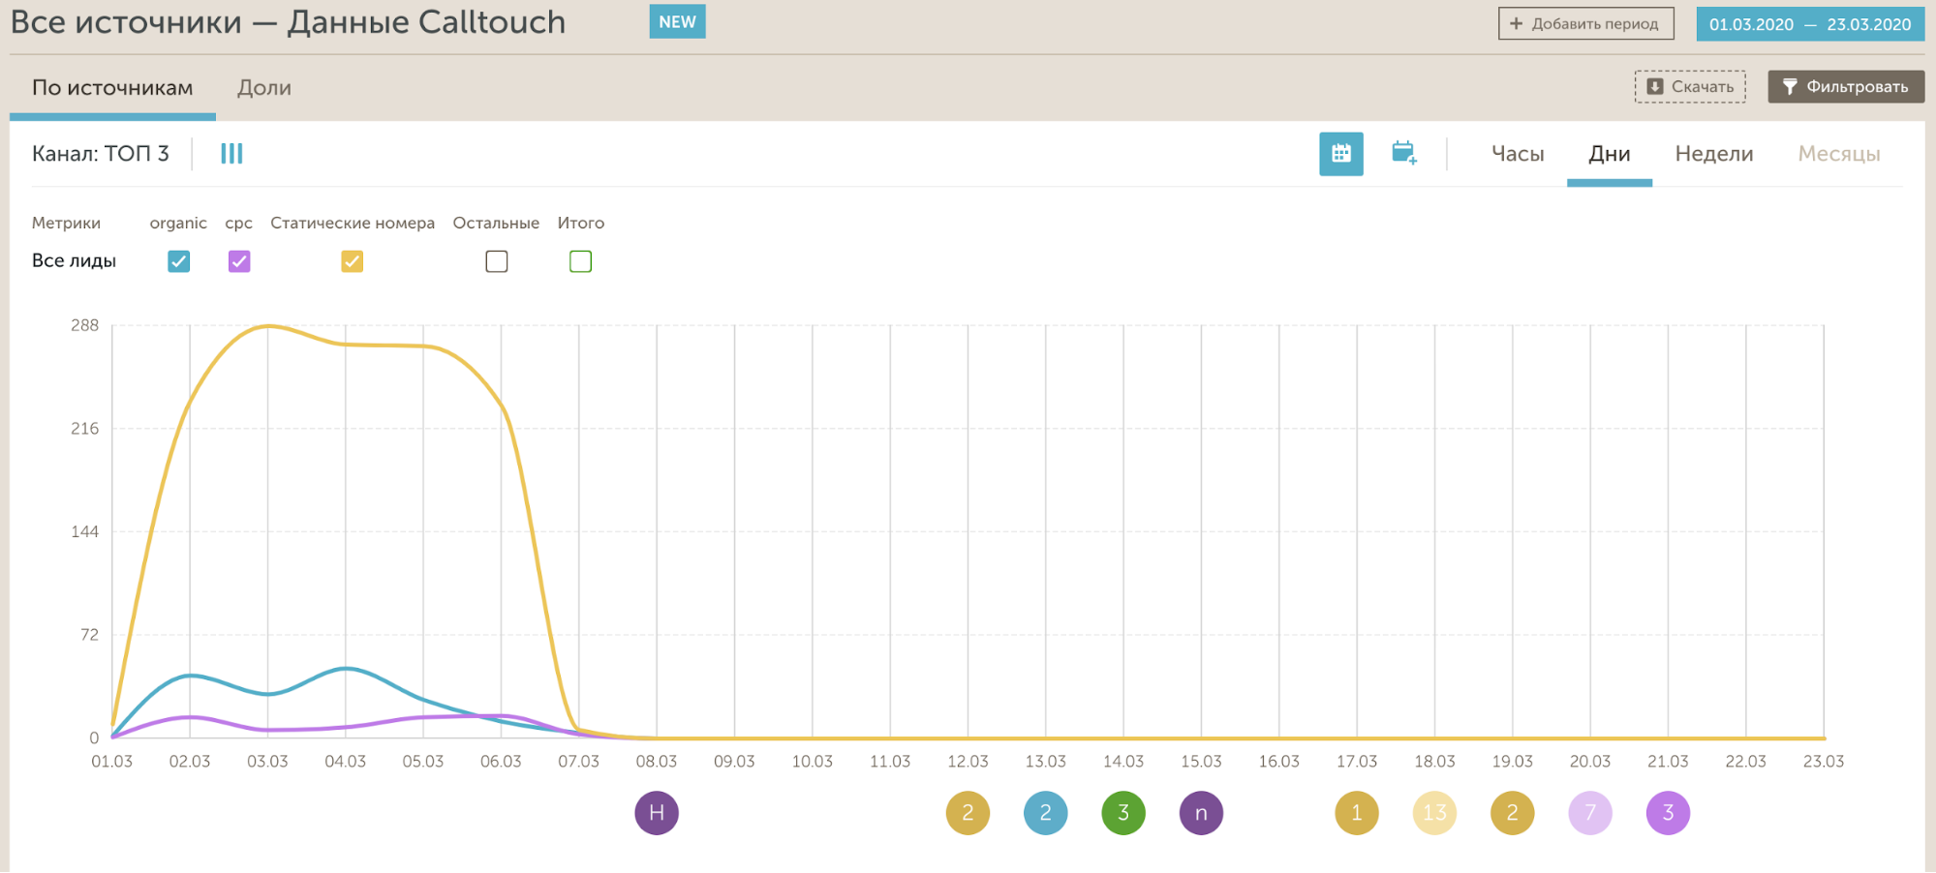Select the Месяцы granularity tab
The width and height of the screenshot is (1936, 873).
coord(1839,154)
